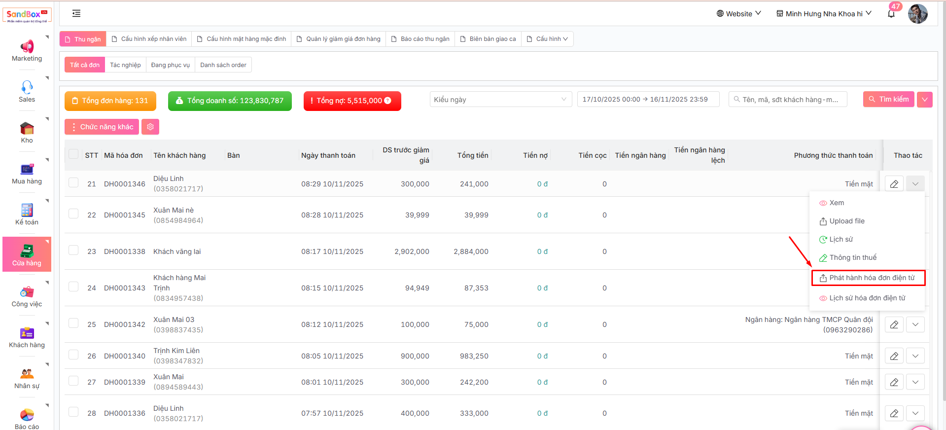Click the Tìm kiếm search button
The width and height of the screenshot is (946, 430).
pos(888,99)
